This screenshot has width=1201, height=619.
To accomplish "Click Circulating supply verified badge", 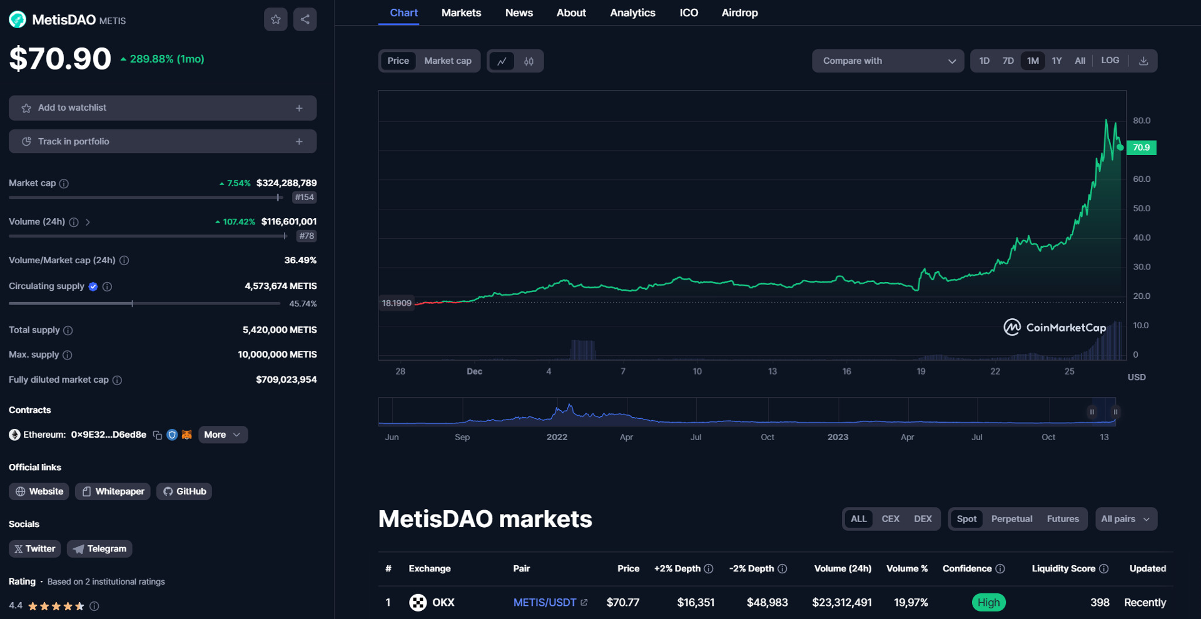I will [93, 286].
